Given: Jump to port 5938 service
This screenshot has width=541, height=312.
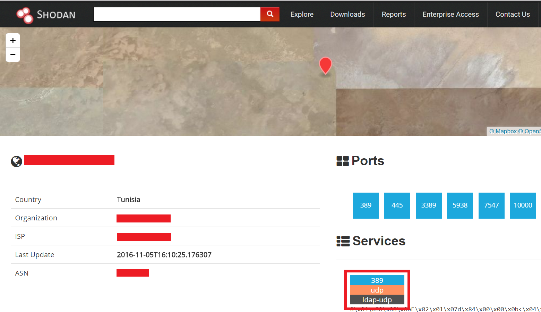Looking at the screenshot, I should 460,205.
